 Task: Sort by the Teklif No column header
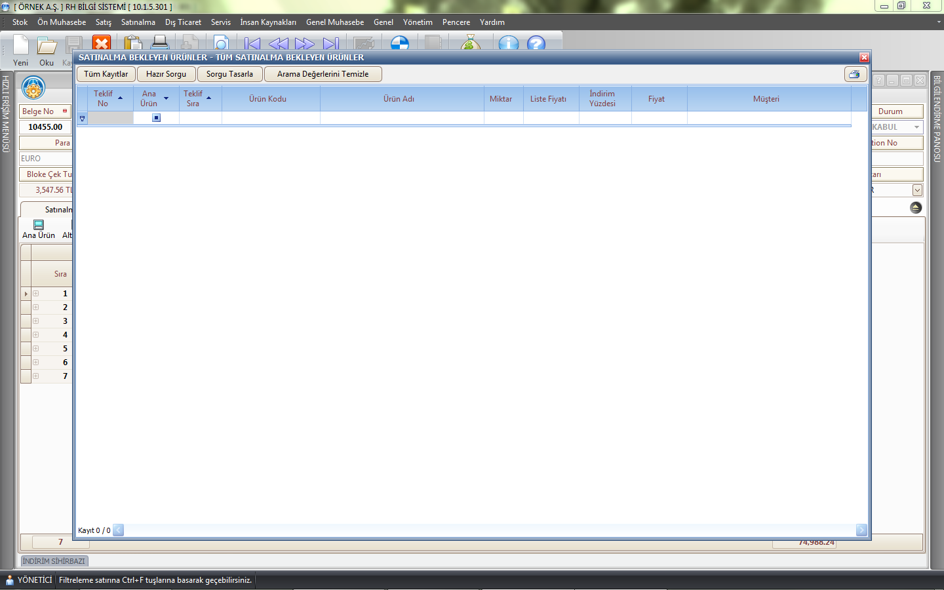104,99
